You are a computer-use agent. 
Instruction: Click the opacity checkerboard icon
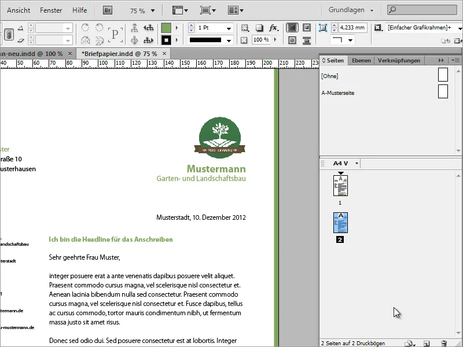click(x=244, y=40)
